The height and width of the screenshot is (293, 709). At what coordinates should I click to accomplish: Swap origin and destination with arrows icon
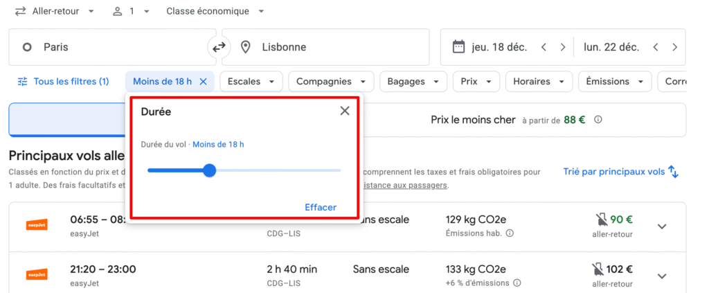[x=219, y=47]
